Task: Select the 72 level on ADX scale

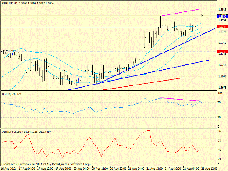Action: coord(219,141)
